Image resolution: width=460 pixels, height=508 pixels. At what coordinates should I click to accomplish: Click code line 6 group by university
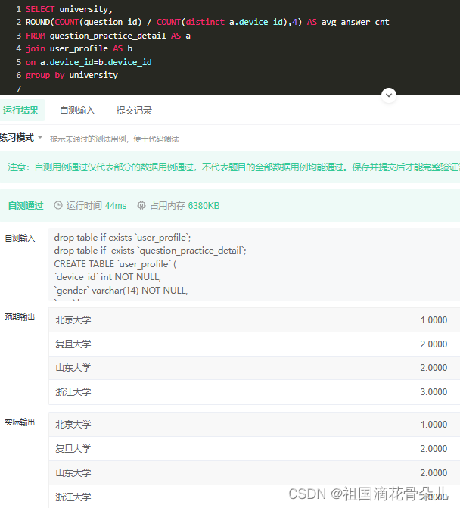[72, 75]
